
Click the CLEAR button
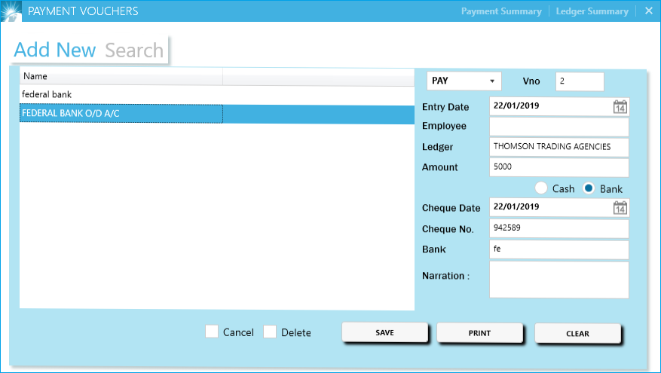pyautogui.click(x=577, y=333)
